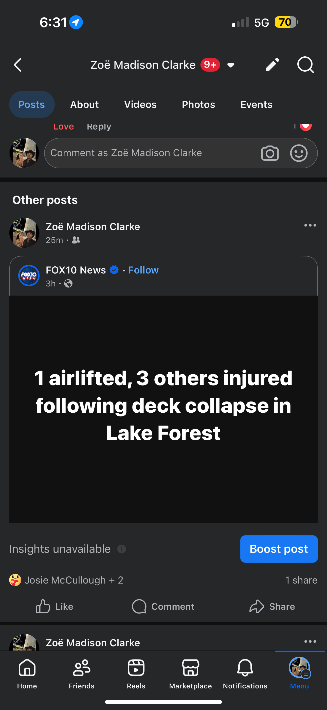Tap the camera icon in comment box
This screenshot has width=327, height=710.
(270, 153)
